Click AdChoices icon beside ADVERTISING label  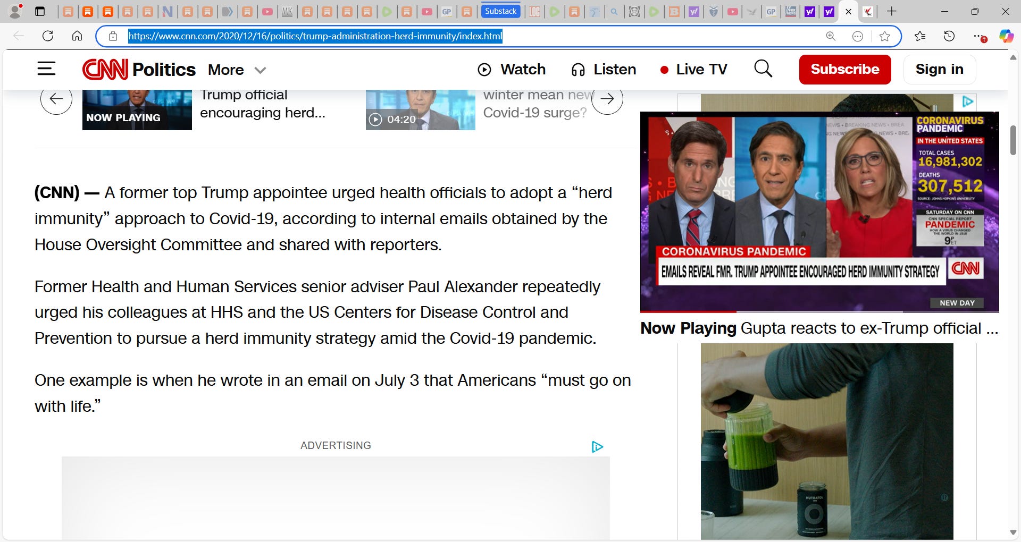(x=597, y=447)
